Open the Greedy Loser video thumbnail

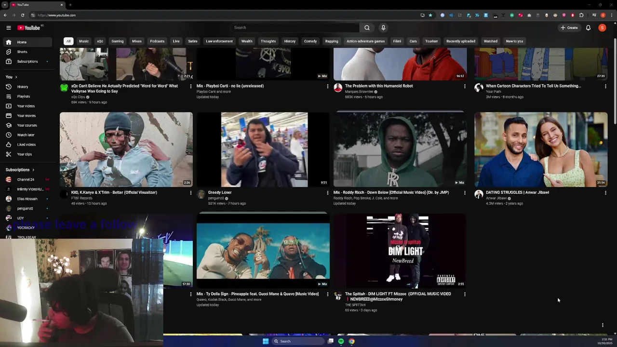tap(263, 149)
